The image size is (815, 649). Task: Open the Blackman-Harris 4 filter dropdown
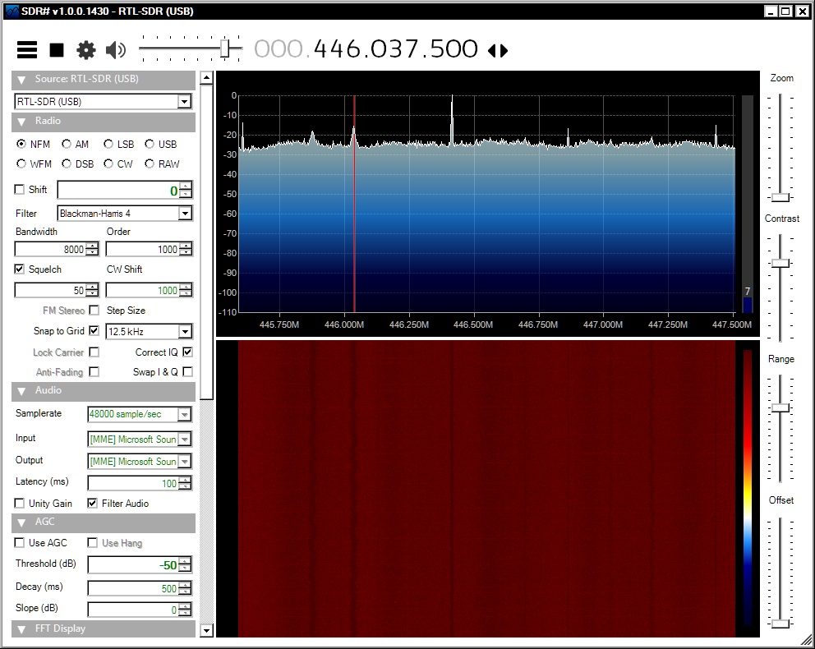185,213
